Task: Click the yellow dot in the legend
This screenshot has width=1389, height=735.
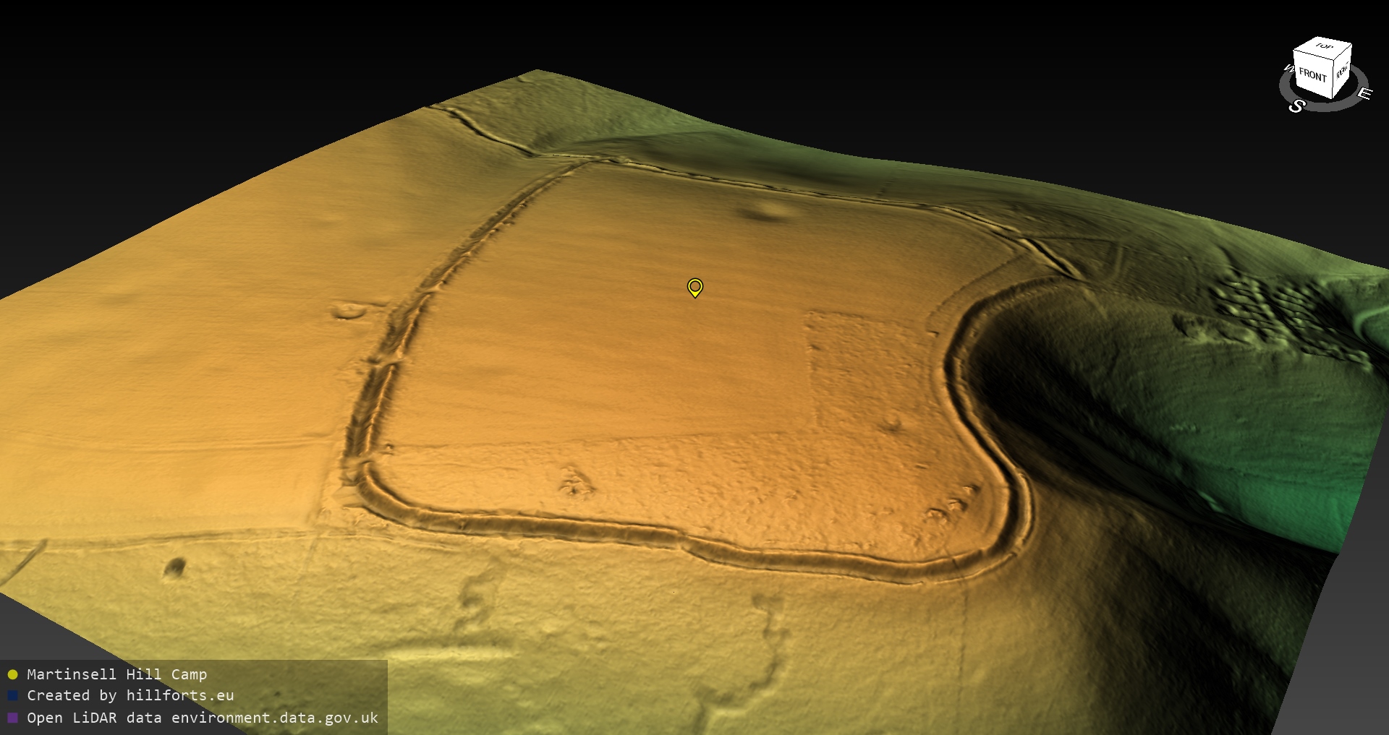Action: (12, 674)
